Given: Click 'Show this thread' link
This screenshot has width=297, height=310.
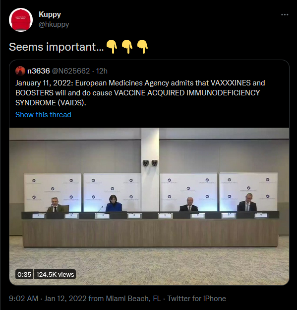Looking at the screenshot, I should tap(43, 115).
